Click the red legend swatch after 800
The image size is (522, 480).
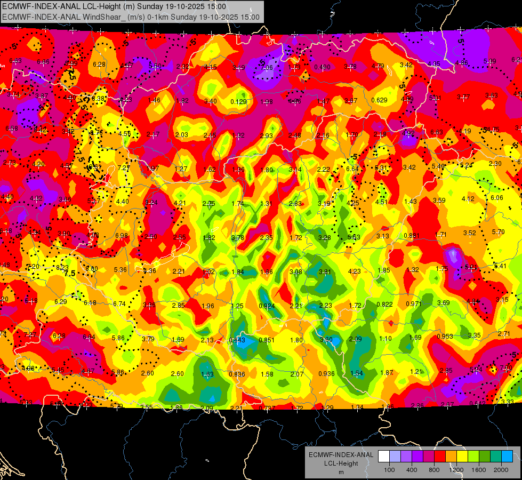pyautogui.click(x=440, y=457)
